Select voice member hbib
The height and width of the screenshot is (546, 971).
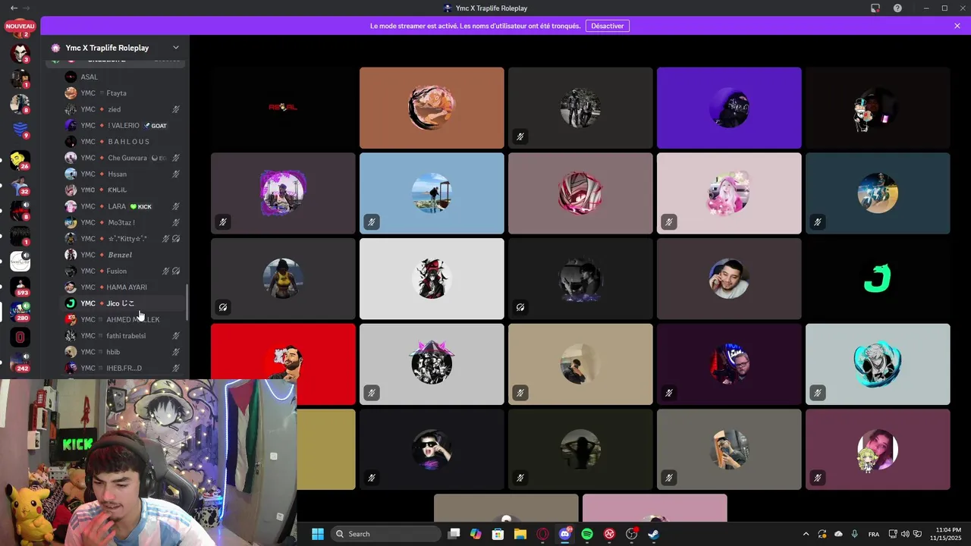(122, 352)
